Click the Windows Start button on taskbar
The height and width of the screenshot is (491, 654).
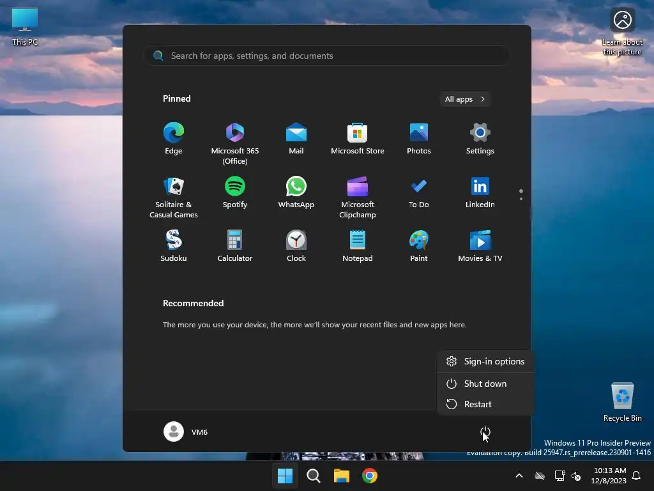285,476
